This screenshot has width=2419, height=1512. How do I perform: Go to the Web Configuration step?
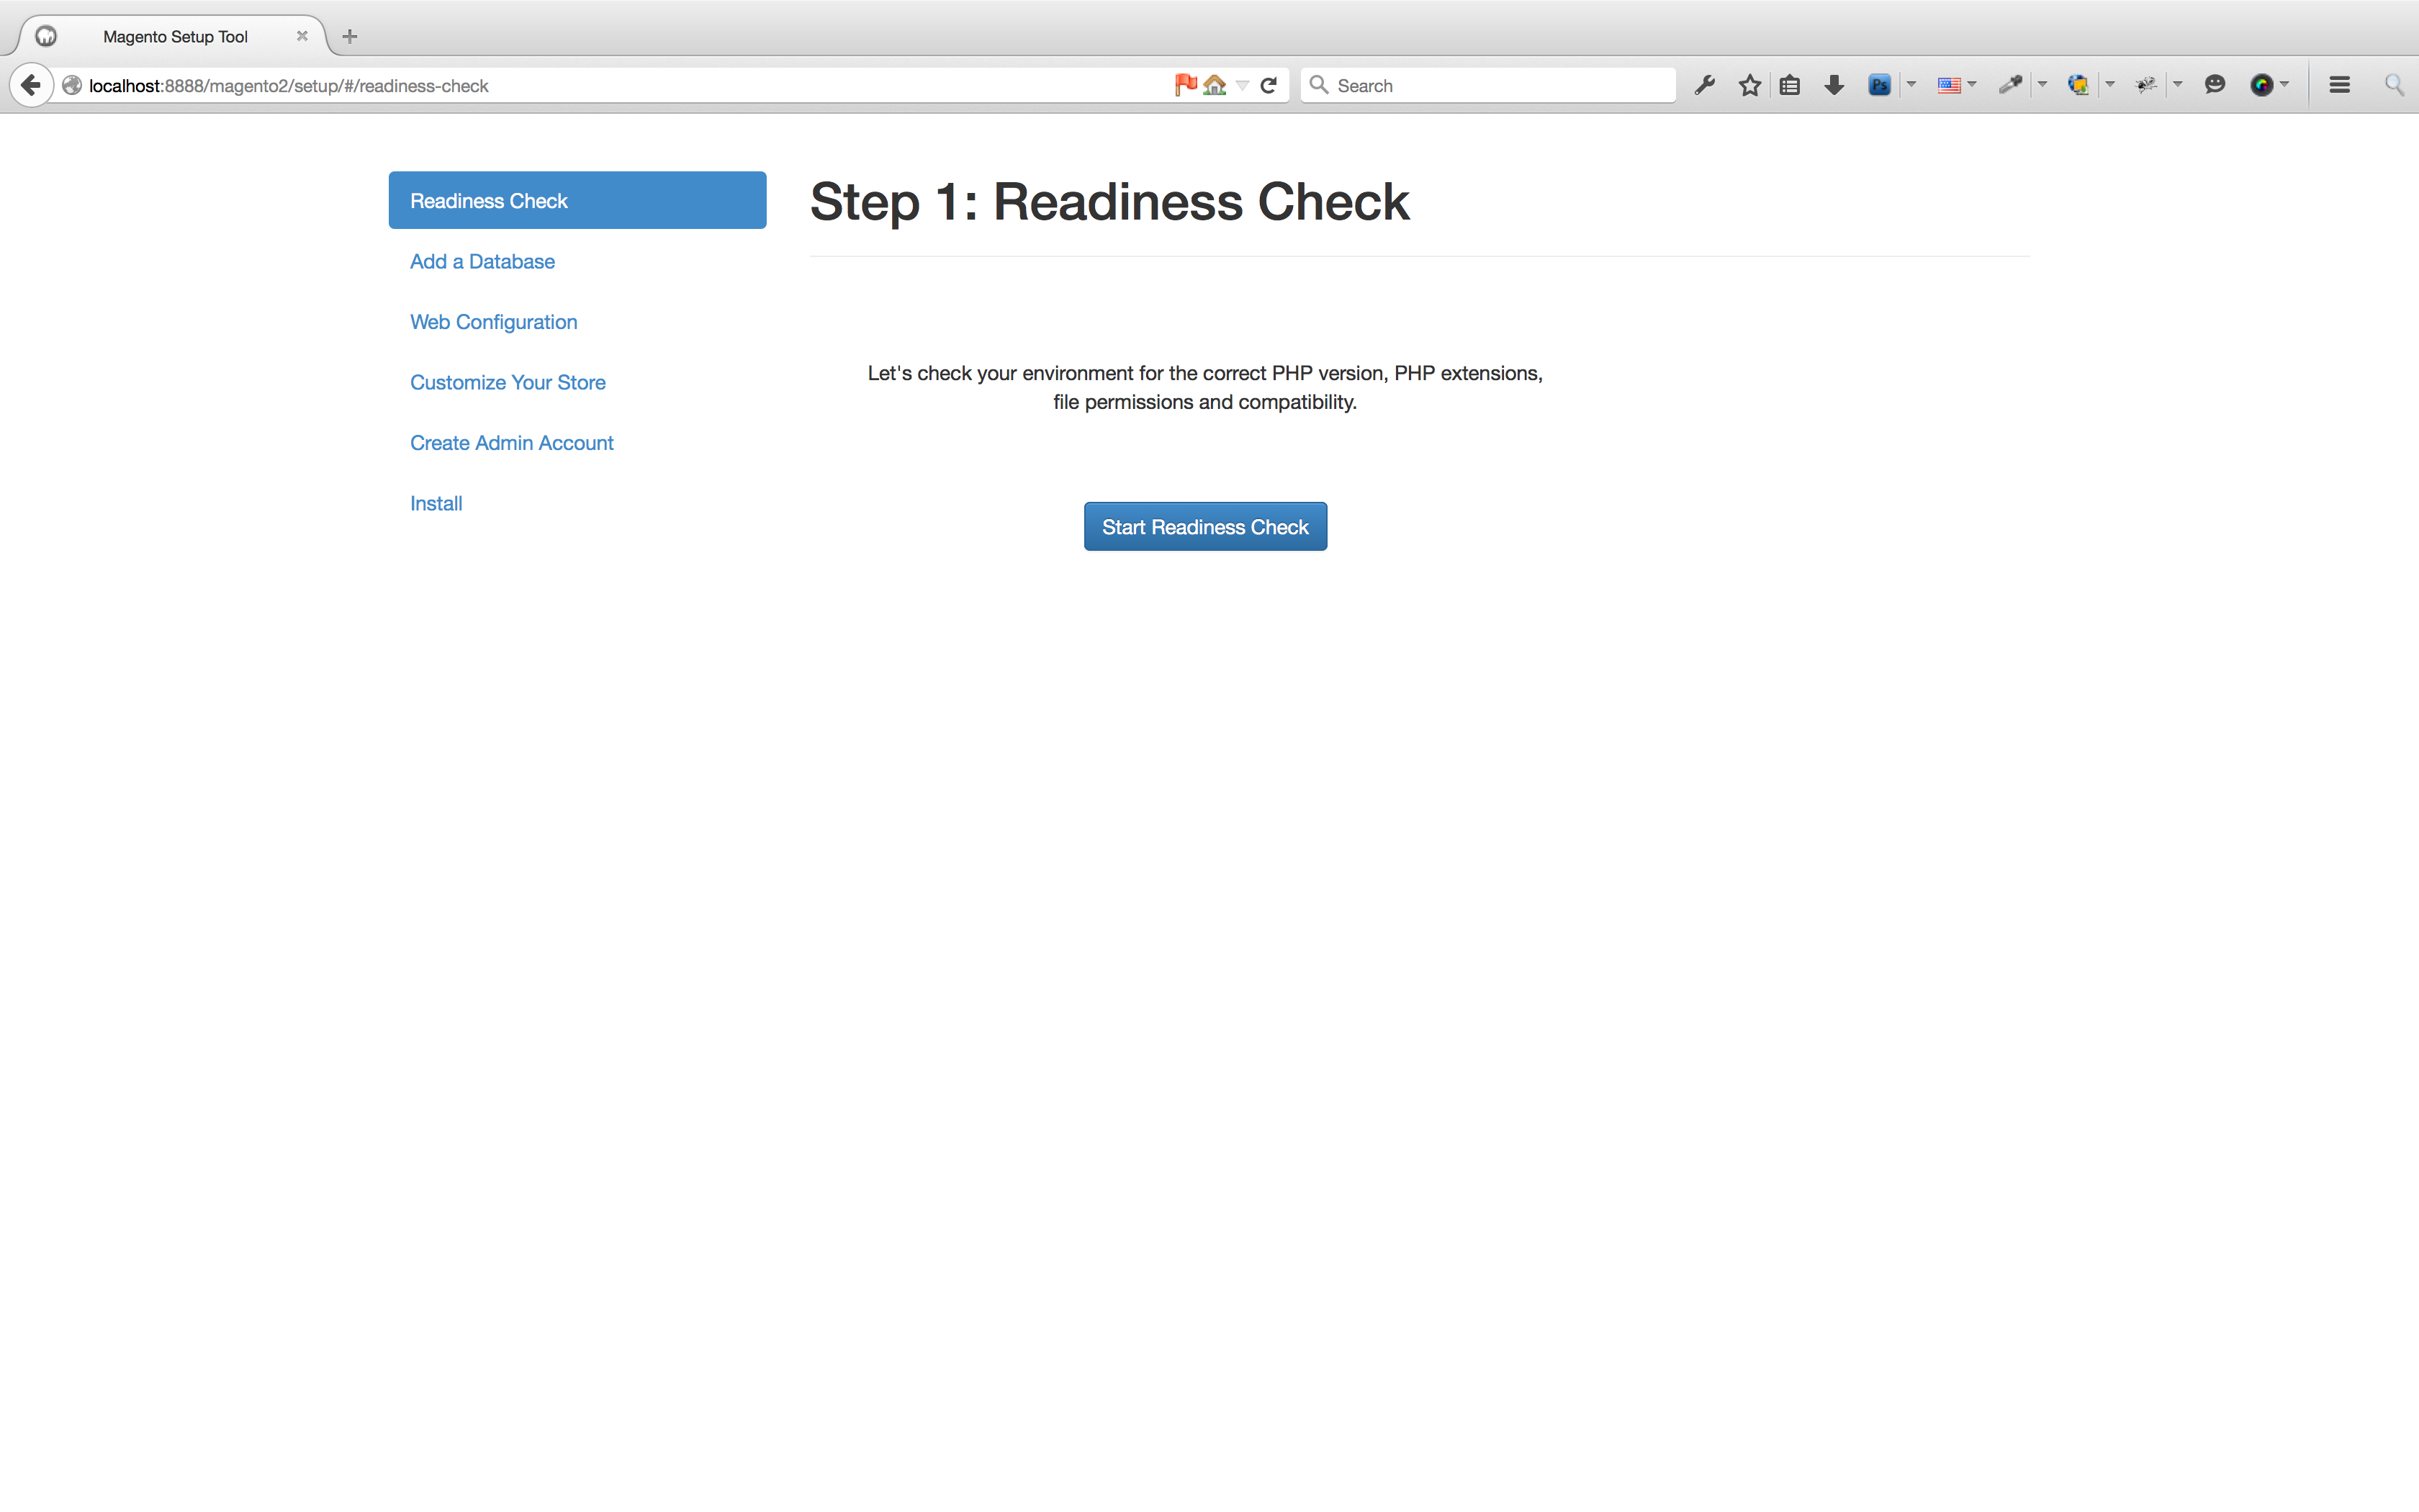pyautogui.click(x=492, y=322)
